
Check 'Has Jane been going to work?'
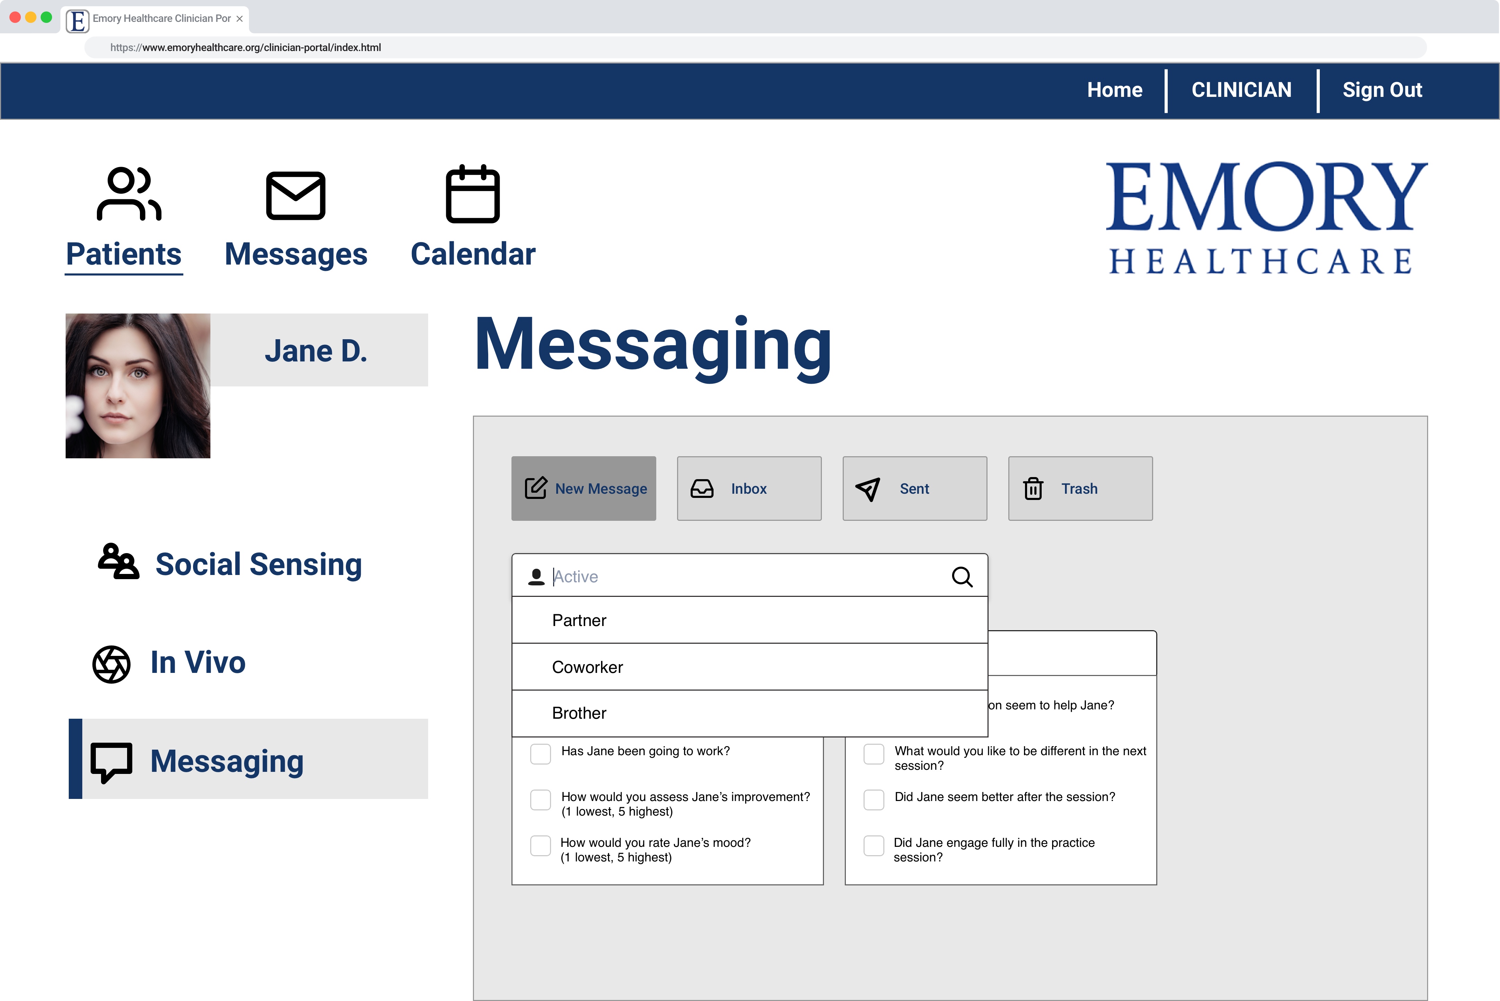pos(541,753)
